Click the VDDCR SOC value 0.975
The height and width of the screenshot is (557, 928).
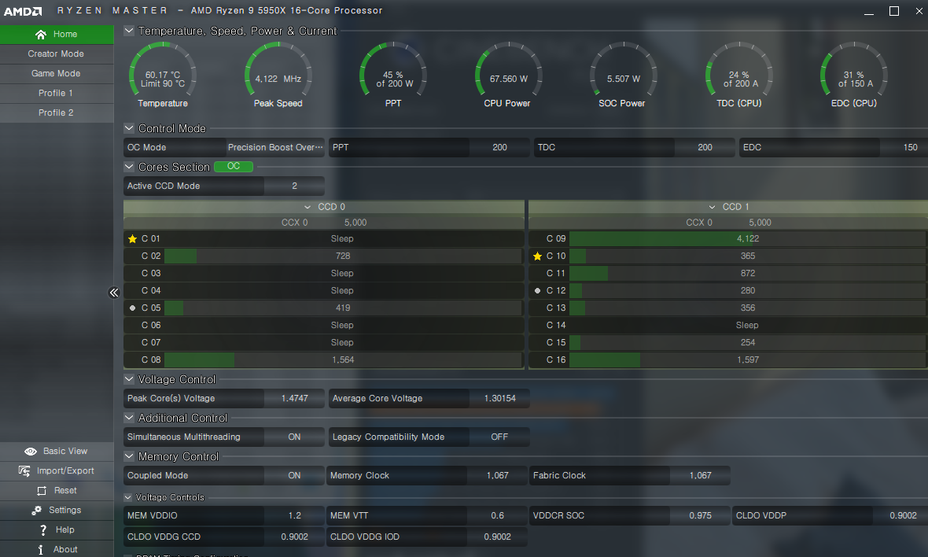pyautogui.click(x=700, y=515)
